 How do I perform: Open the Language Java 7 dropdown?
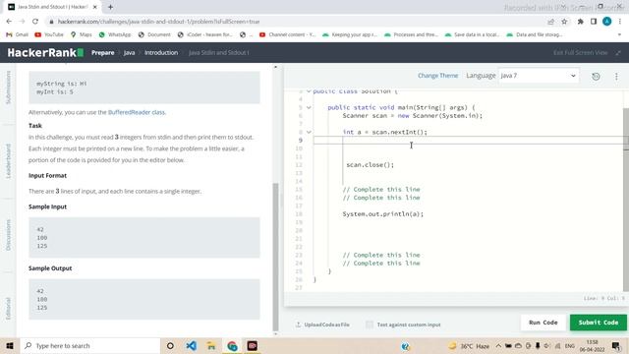[539, 76]
